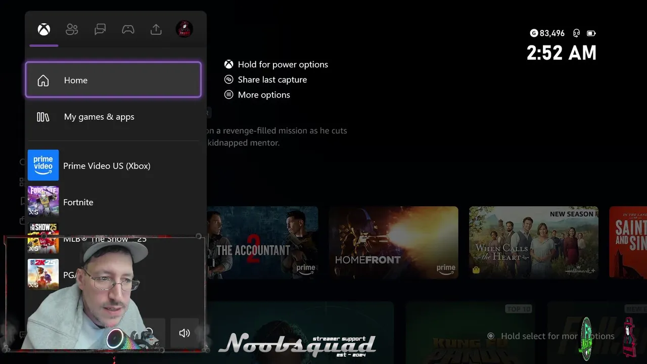The height and width of the screenshot is (364, 647).
Task: Click the Prime Video app tile icon
Action: 43,165
